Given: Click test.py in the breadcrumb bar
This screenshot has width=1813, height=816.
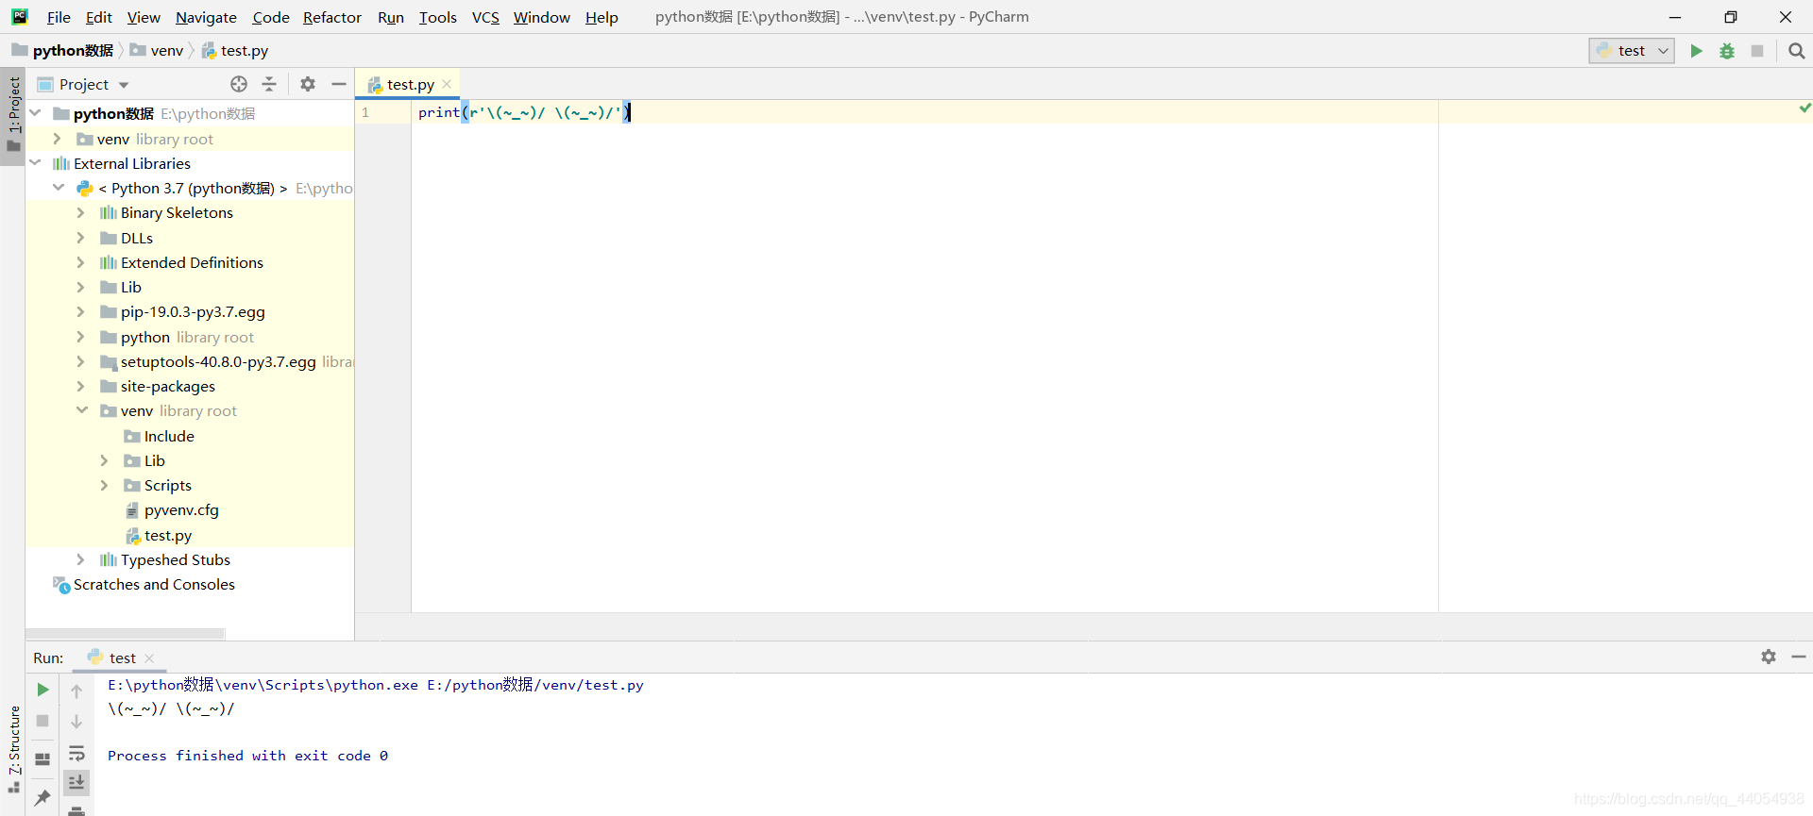Looking at the screenshot, I should click(235, 51).
